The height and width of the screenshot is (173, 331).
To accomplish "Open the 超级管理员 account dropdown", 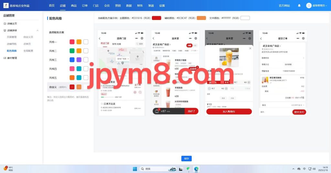I will click(x=320, y=6).
